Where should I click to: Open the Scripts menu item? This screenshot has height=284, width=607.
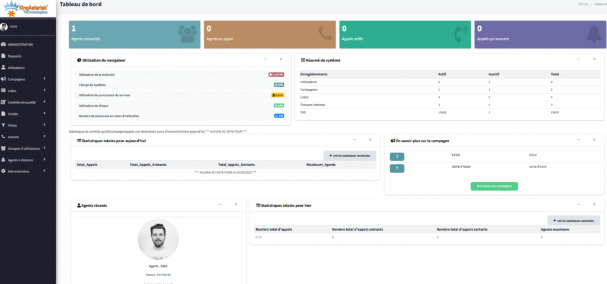point(13,113)
